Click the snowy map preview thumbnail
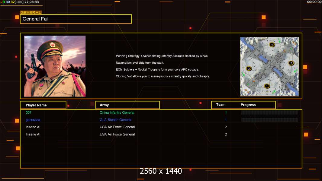 [x=269, y=66]
